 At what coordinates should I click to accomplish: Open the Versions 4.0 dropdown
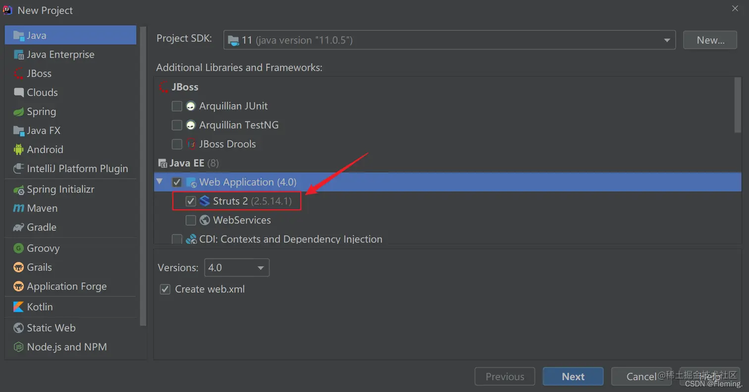[237, 268]
